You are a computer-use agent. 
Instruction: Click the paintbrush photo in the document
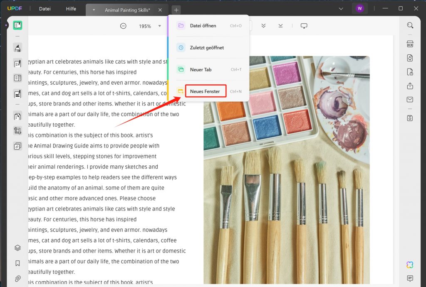point(287,170)
